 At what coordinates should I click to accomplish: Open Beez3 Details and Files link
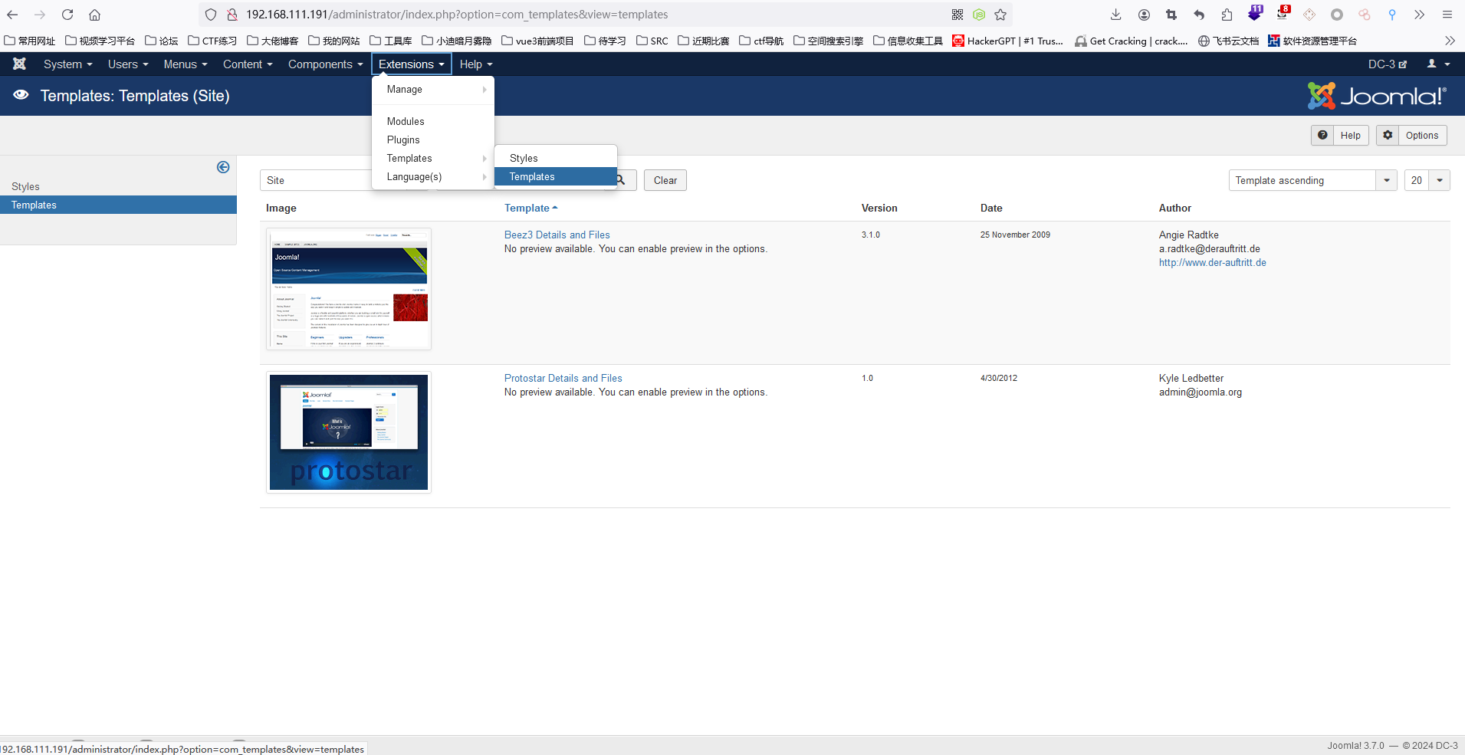(x=557, y=235)
